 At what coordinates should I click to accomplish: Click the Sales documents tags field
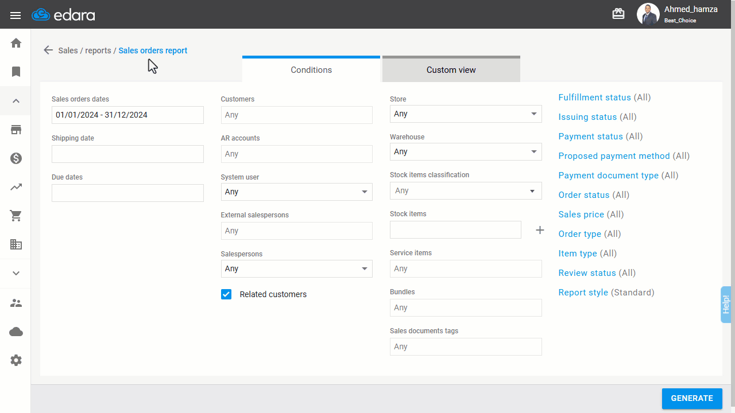coord(466,346)
